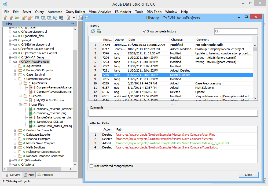This screenshot has height=186, width=268.
Task: Click the server disconnect plug icon
Action: [x=30, y=18]
